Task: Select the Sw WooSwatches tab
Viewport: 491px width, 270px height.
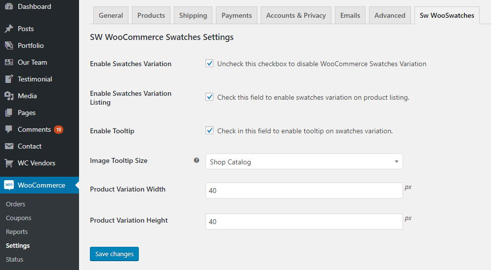Action: (447, 15)
